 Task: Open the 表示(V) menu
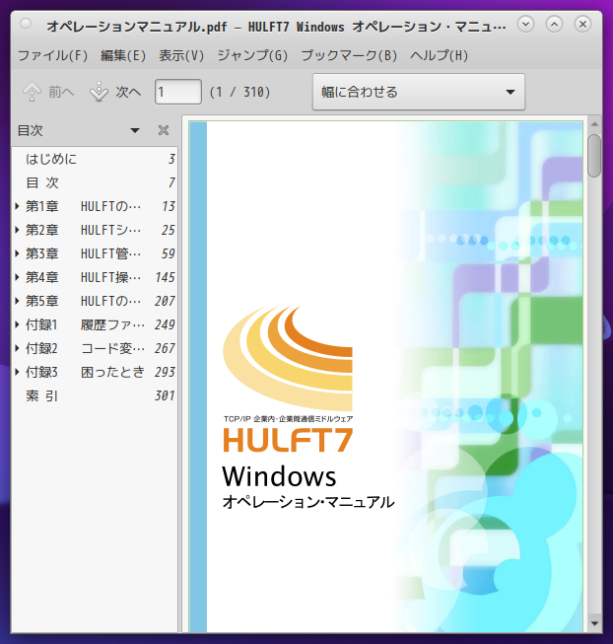click(181, 55)
